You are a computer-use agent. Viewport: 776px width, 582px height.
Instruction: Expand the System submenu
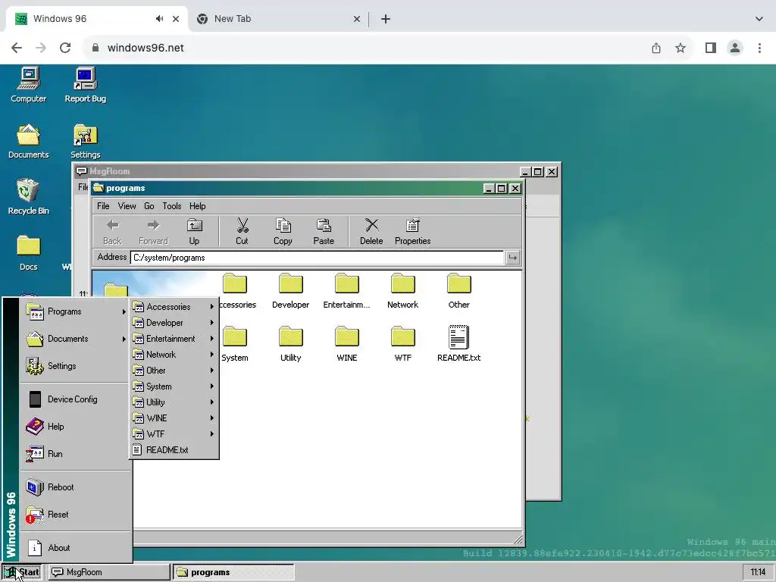click(174, 386)
